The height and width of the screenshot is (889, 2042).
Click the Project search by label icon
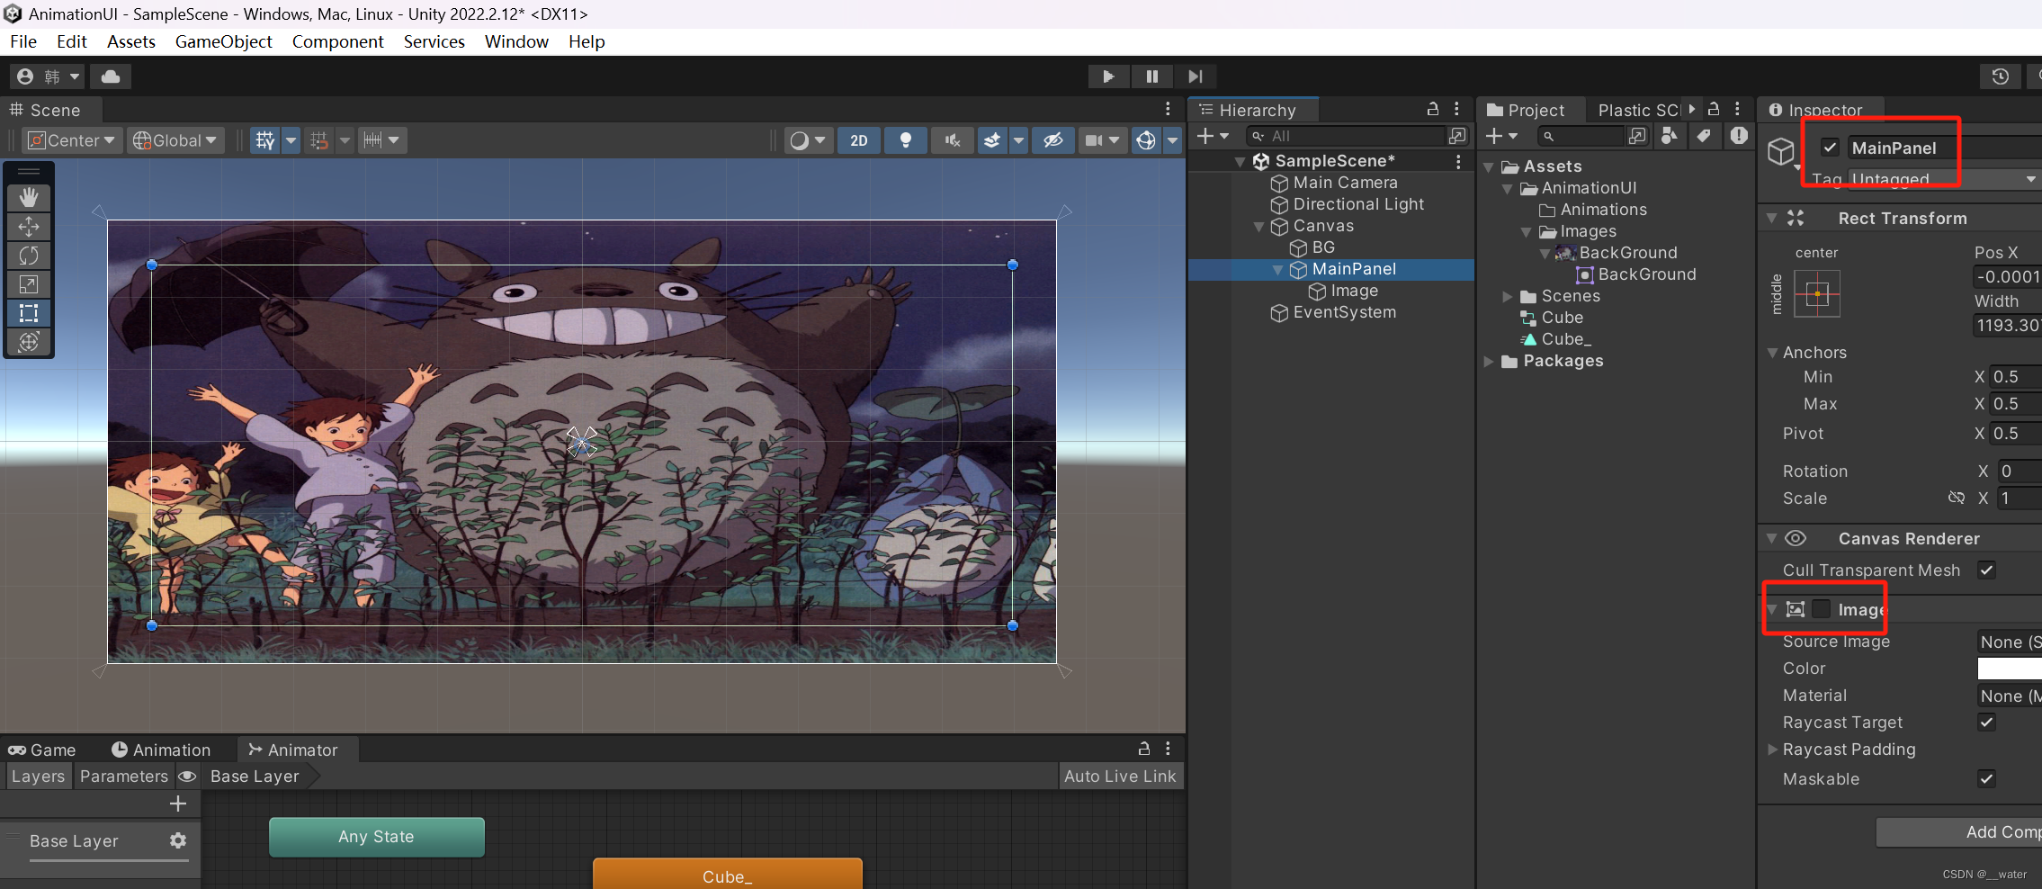point(1704,136)
